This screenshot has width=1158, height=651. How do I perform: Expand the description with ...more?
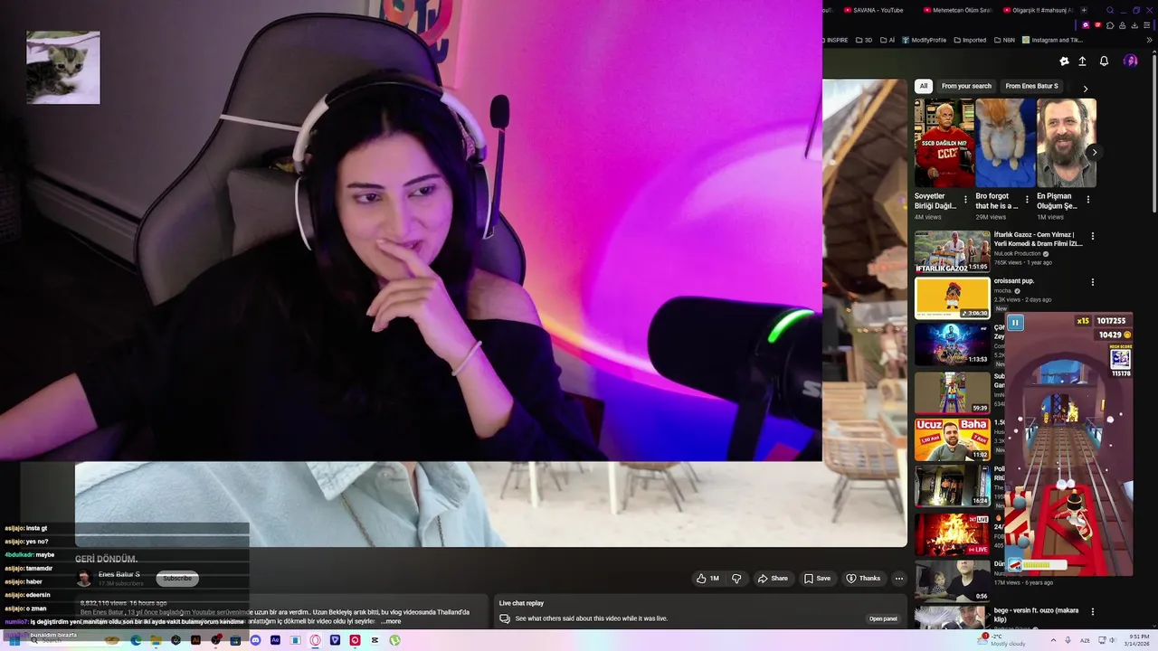[391, 621]
